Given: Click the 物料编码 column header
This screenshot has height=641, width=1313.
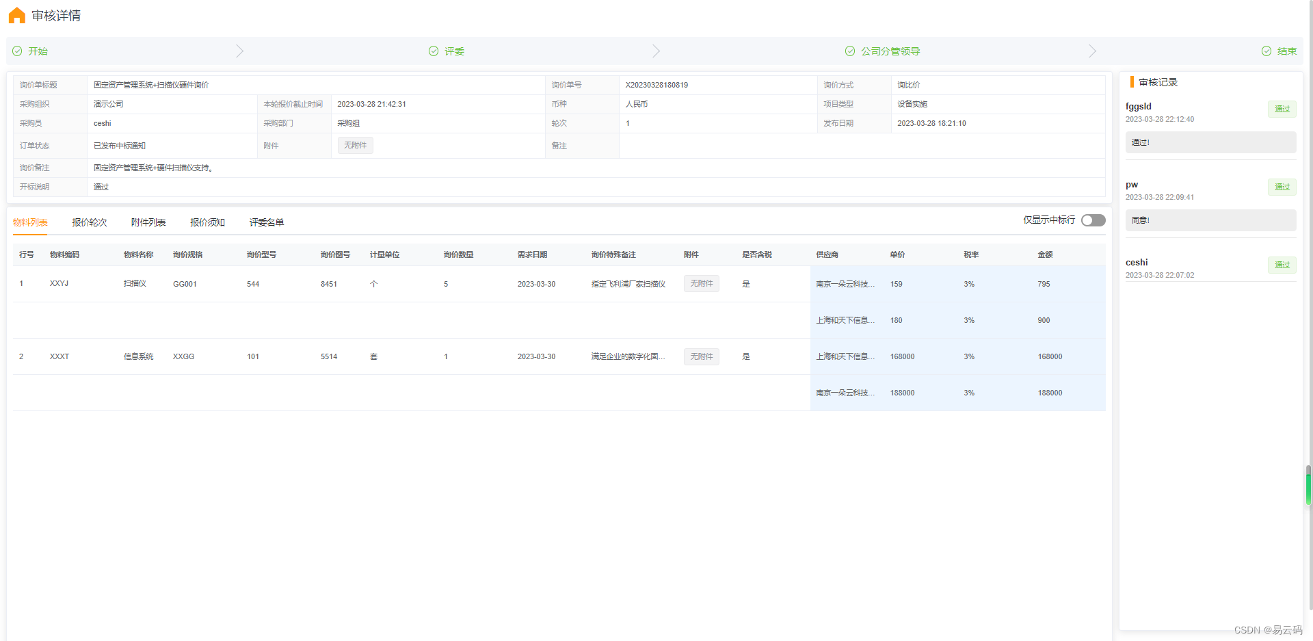Looking at the screenshot, I should [x=64, y=254].
